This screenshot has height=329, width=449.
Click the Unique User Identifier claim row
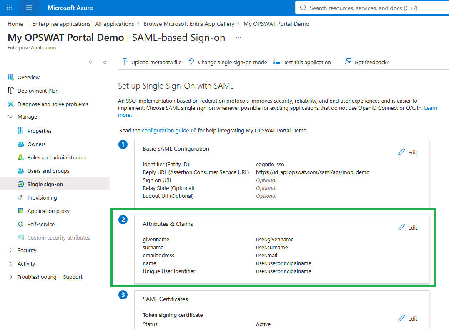click(x=227, y=271)
